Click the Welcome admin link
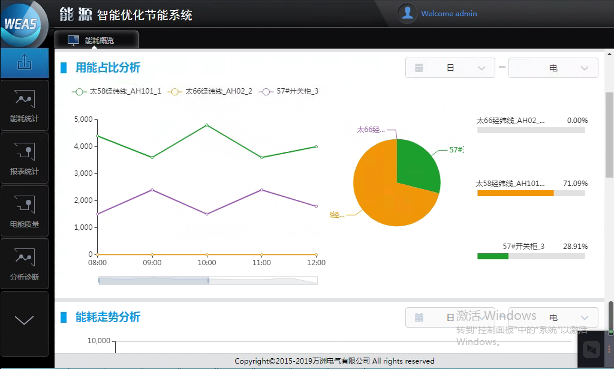The width and height of the screenshot is (614, 369). [x=449, y=13]
